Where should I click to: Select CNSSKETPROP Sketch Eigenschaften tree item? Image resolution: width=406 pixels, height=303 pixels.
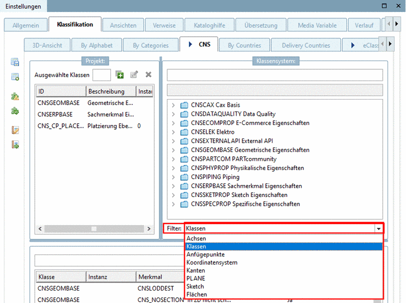pos(239,195)
